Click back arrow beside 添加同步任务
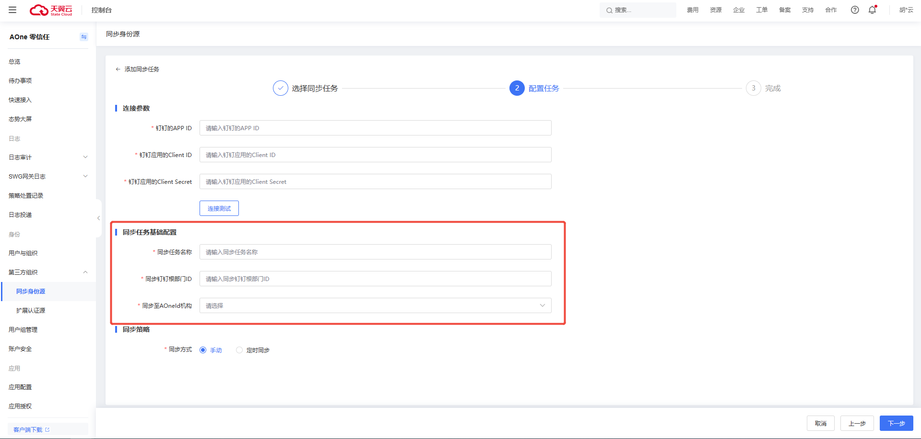The image size is (921, 439). [118, 69]
